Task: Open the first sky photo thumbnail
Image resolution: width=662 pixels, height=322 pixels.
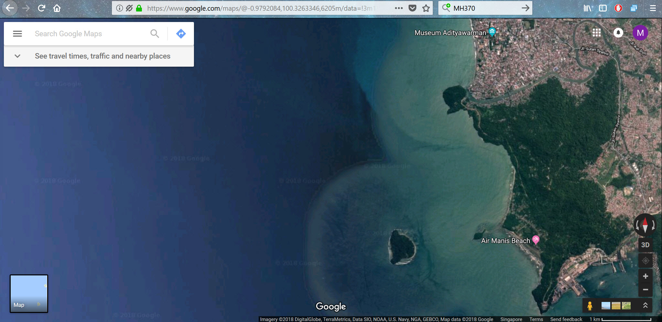Action: pyautogui.click(x=606, y=305)
